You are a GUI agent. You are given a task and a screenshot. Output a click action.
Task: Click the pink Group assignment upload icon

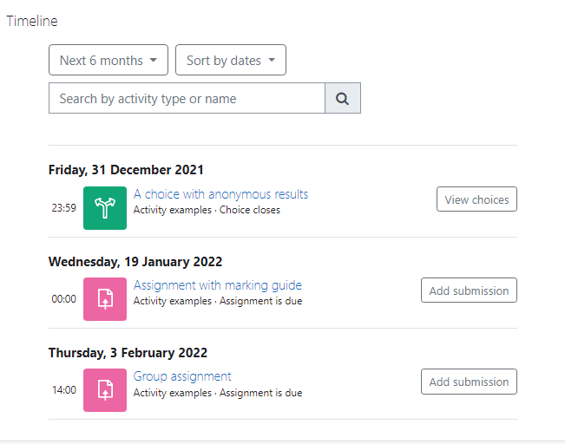105,390
